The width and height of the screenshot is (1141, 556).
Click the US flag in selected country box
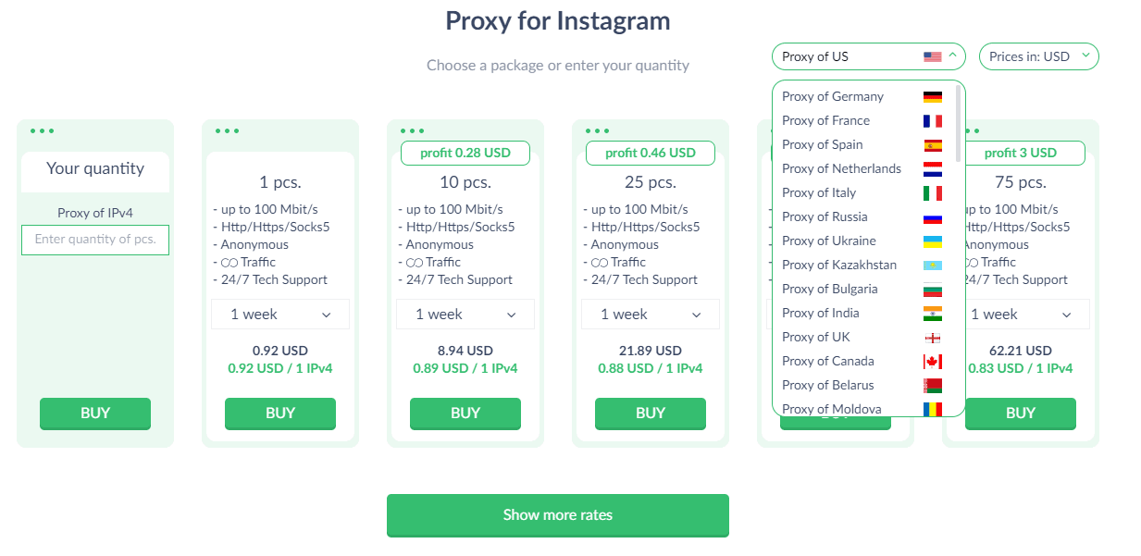point(932,56)
